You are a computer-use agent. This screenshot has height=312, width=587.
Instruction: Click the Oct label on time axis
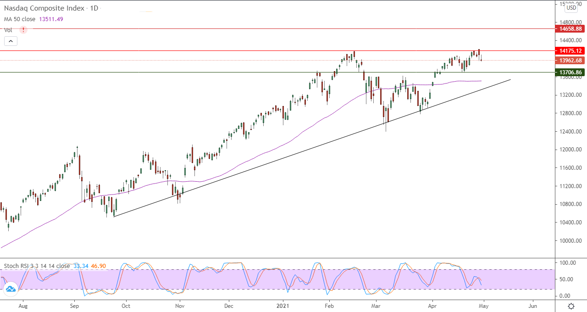tap(126, 305)
